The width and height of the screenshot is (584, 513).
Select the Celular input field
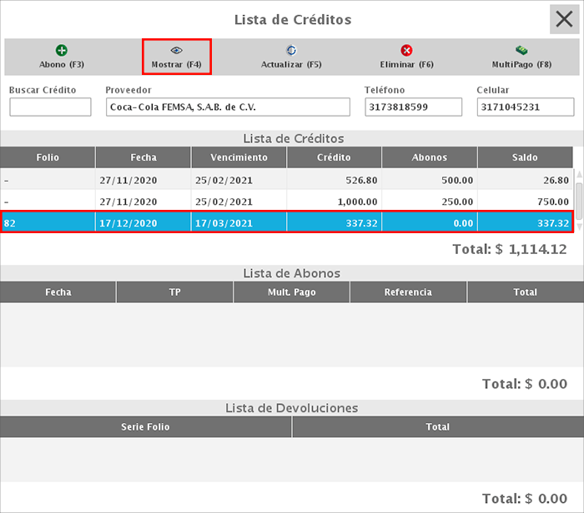pyautogui.click(x=525, y=107)
